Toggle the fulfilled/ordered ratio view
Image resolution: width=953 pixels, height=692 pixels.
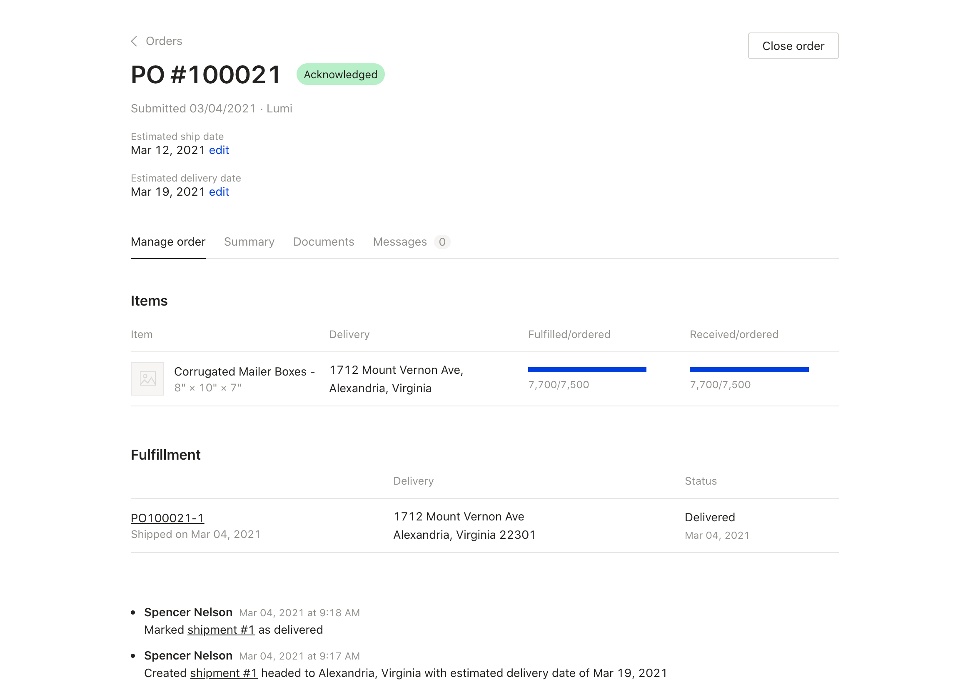point(587,370)
